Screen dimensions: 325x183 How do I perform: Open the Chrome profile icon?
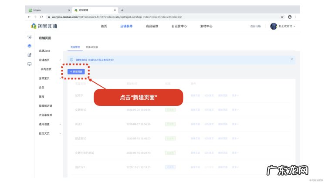[x=290, y=17]
